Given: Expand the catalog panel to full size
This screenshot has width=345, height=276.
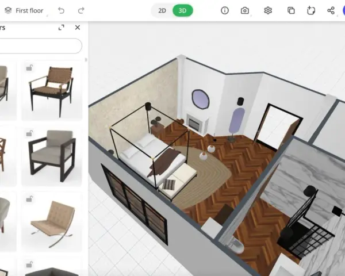Looking at the screenshot, I should point(61,28).
